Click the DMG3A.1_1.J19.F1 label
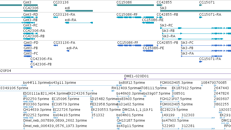Viewport: 231px width, 130px height. click(x=138, y=110)
